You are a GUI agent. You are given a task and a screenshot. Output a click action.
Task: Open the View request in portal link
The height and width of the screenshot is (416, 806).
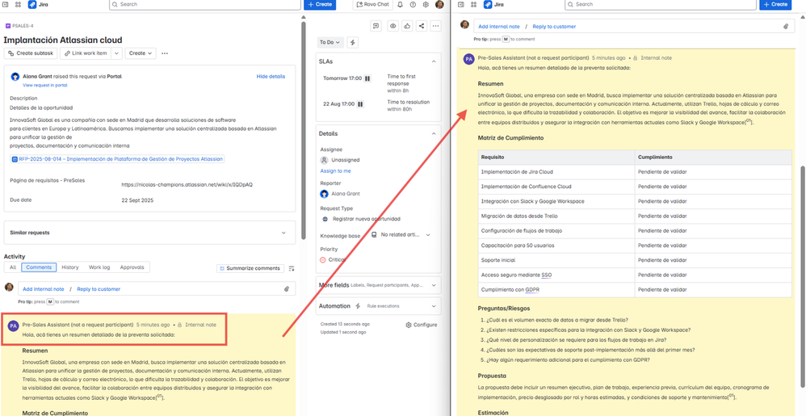click(44, 85)
